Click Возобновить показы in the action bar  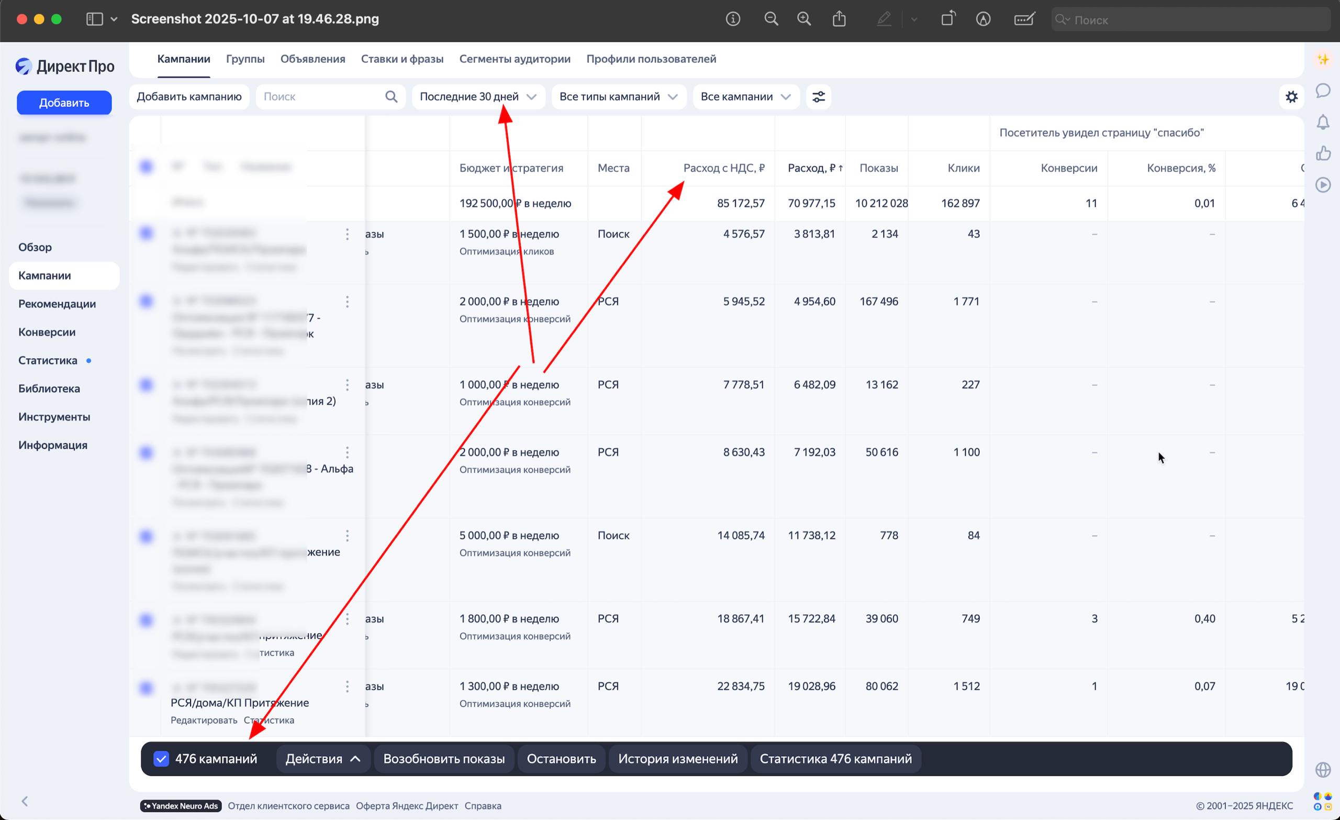(444, 759)
